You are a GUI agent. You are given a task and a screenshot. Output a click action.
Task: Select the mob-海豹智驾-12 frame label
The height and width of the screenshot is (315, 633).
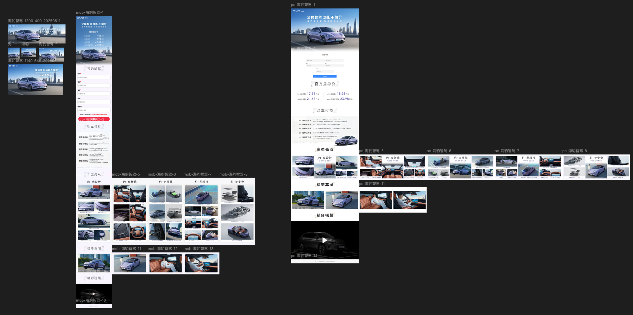coord(163,249)
